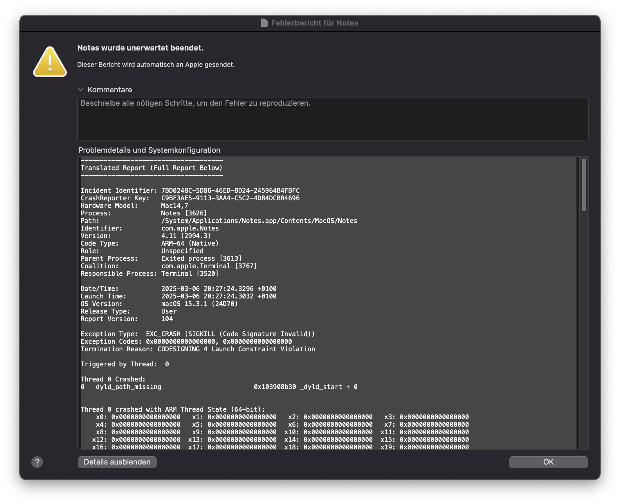Screen dimensions: 620x504
Task: Click the Incident Identifier value 7BD0248C-5D86-46ED-BD24-245964B4FBFC
Action: 230,190
